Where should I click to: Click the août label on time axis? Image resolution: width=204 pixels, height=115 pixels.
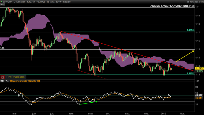click(71, 114)
